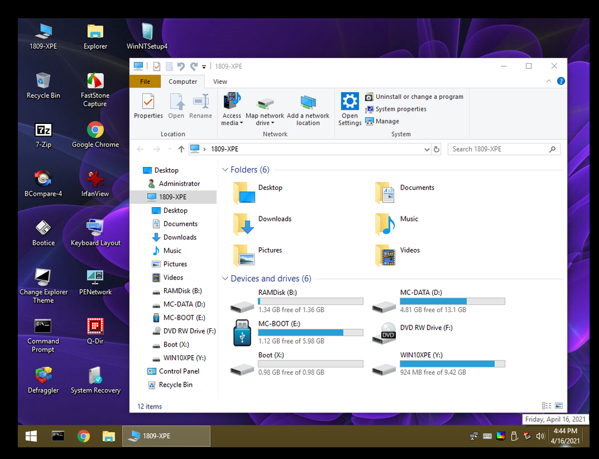The width and height of the screenshot is (599, 459).
Task: Click Redo in quick access toolbar
Action: click(194, 67)
